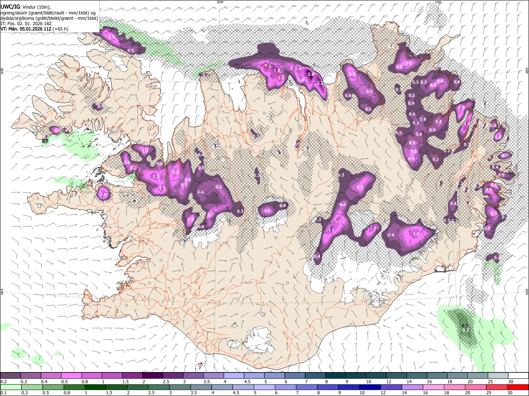Click the 'slydda/snjókoma' snow legend line
Screen dimensions: 529x396
49,18
